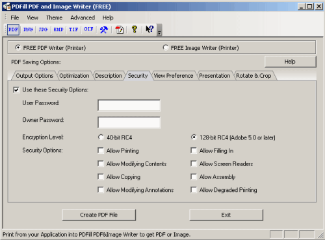Open the File menu
325x240 pixels.
pos(15,18)
